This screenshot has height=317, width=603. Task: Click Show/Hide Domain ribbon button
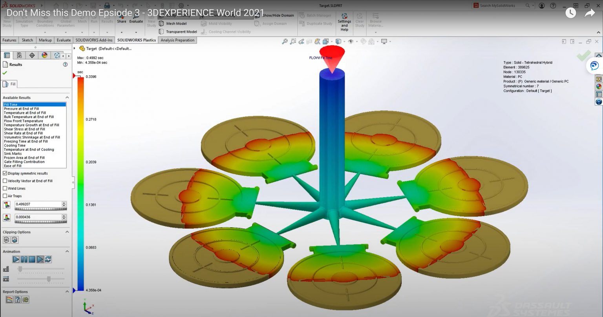(274, 15)
